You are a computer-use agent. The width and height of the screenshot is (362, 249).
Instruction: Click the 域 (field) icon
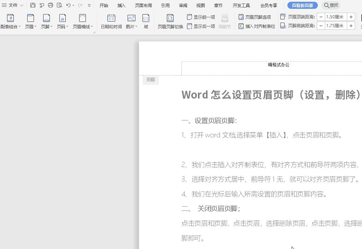(x=146, y=22)
